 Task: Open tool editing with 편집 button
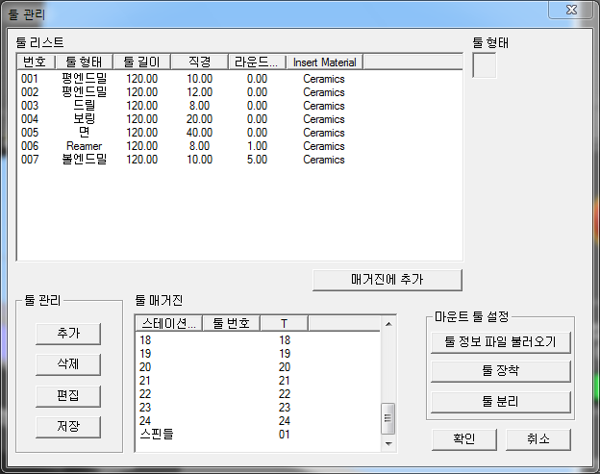point(68,396)
